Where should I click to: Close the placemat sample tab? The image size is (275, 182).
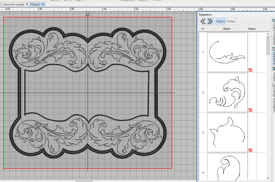27,4
